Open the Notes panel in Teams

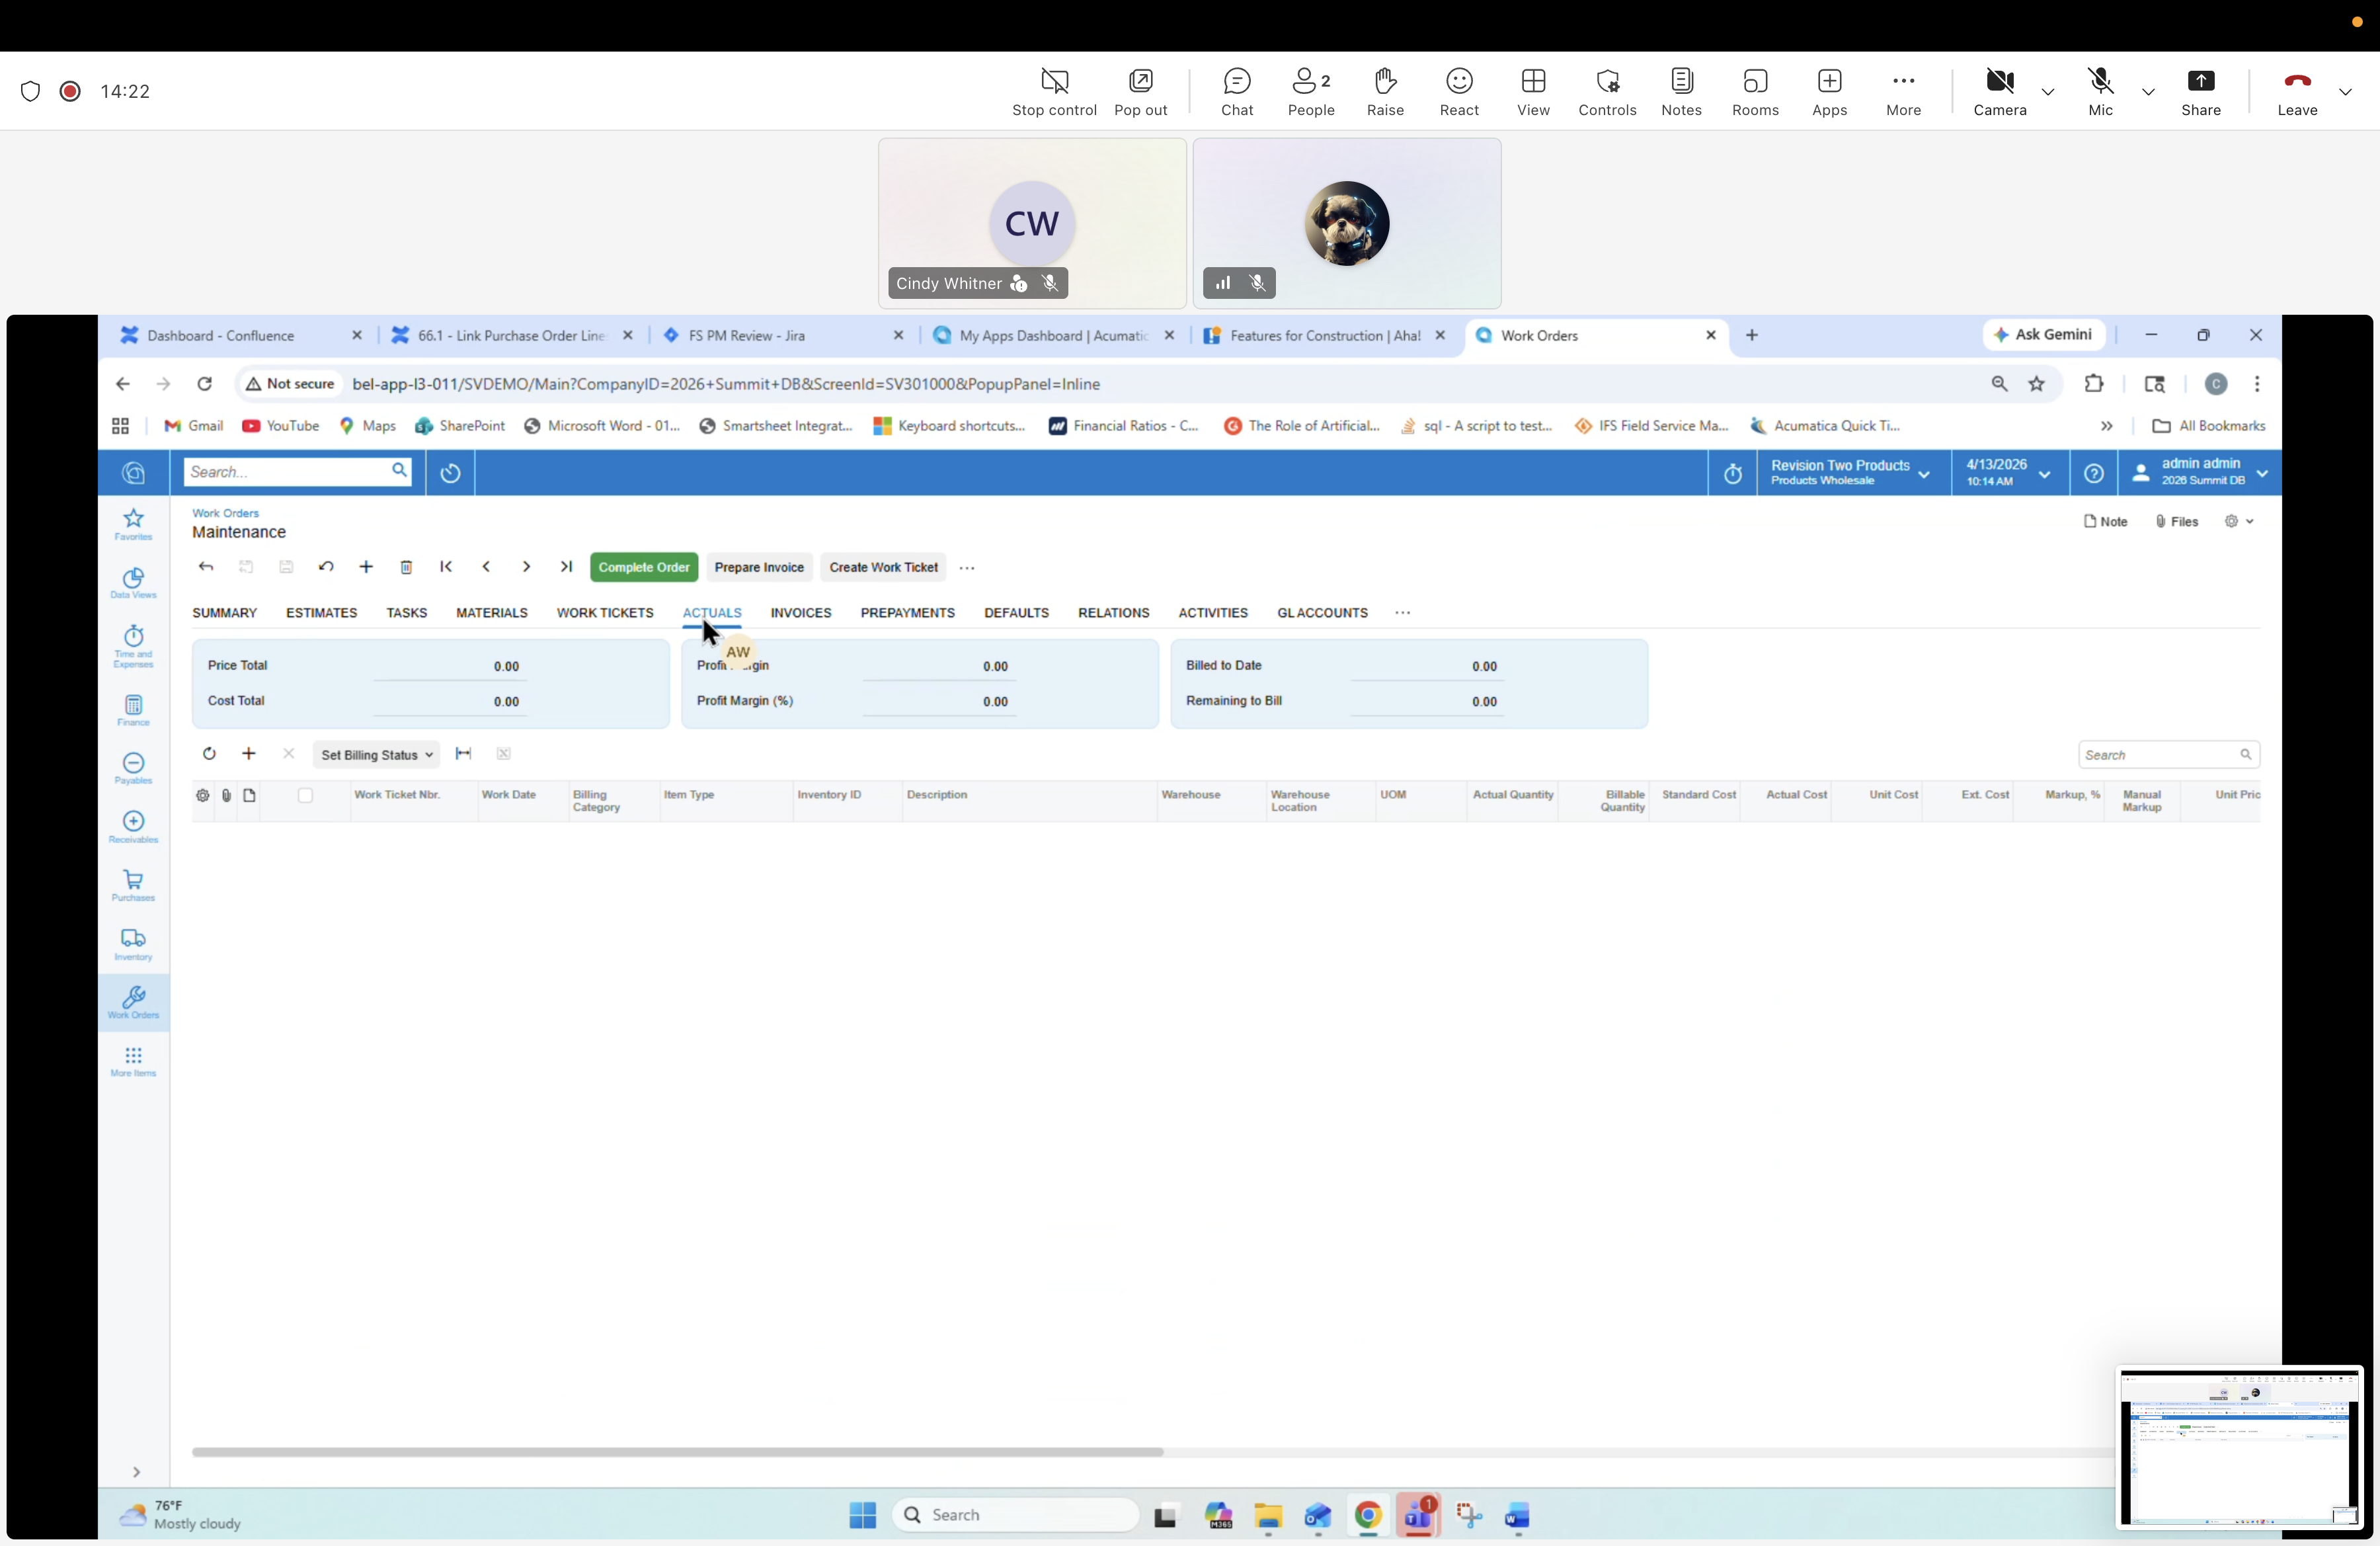(x=1681, y=91)
